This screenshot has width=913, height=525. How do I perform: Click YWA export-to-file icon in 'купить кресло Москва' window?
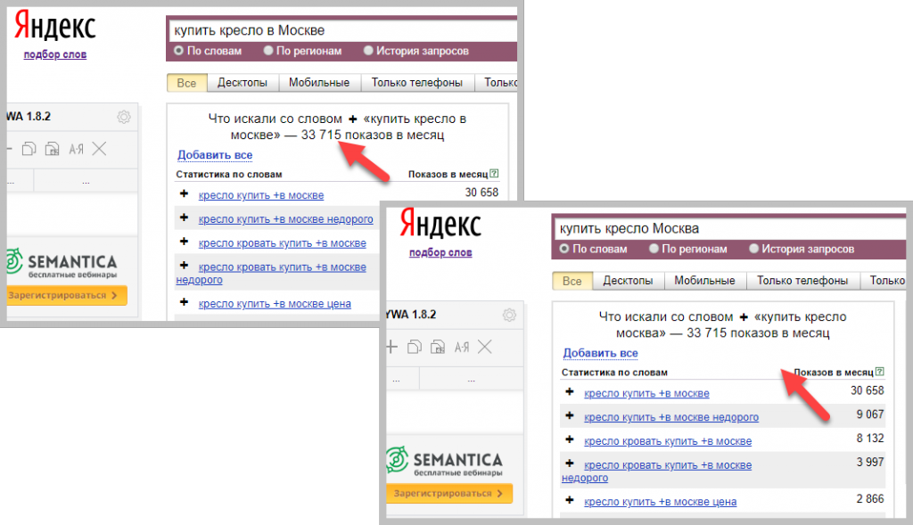tap(438, 348)
